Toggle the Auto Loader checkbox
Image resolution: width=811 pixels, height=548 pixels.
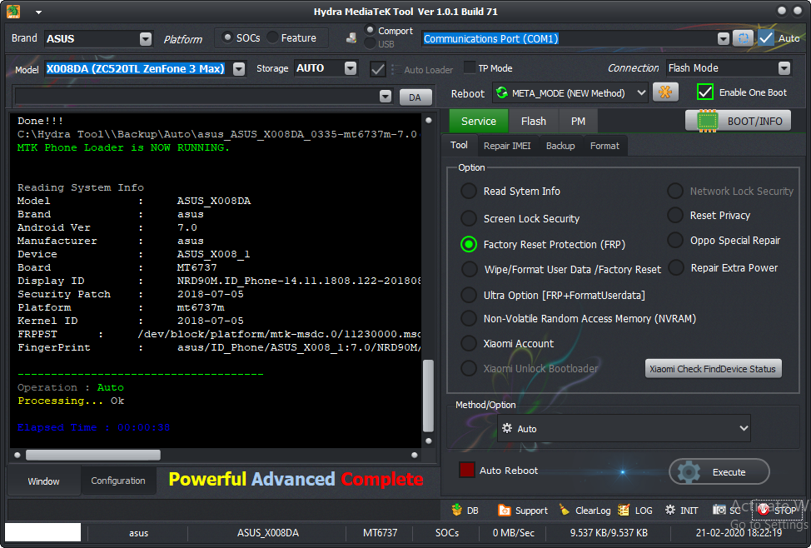pyautogui.click(x=378, y=69)
